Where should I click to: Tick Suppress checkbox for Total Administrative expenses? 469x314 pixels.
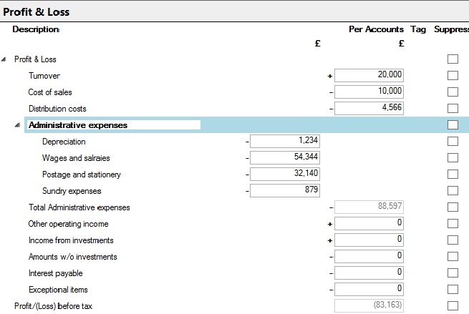pos(453,207)
